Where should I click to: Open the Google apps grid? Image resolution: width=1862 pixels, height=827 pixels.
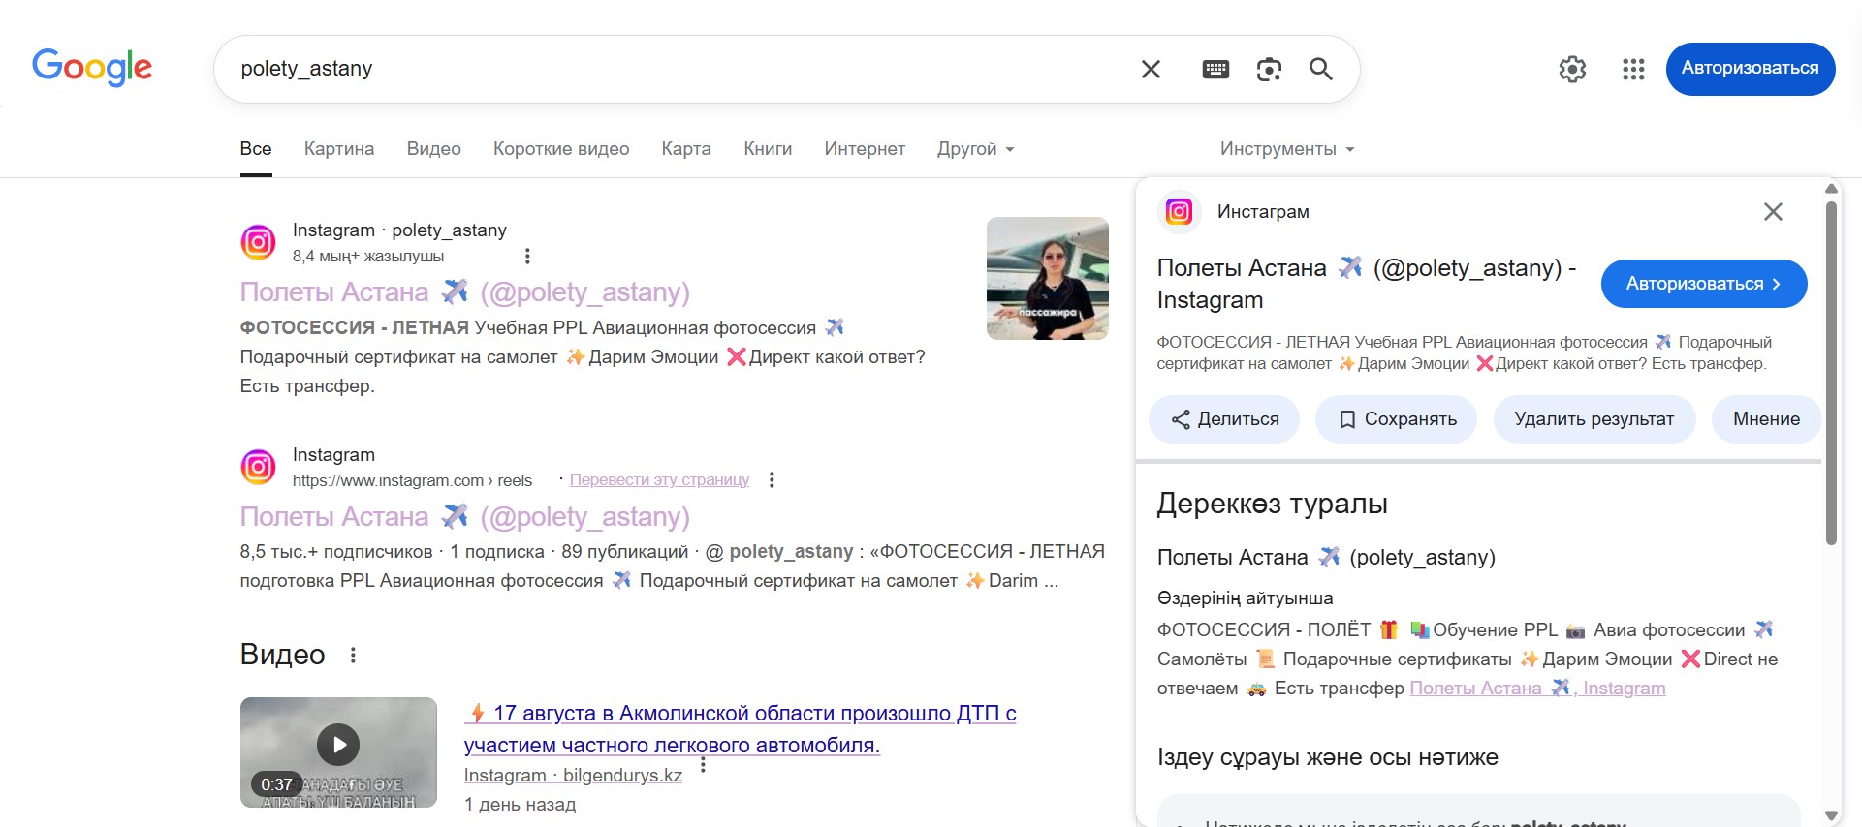point(1633,69)
